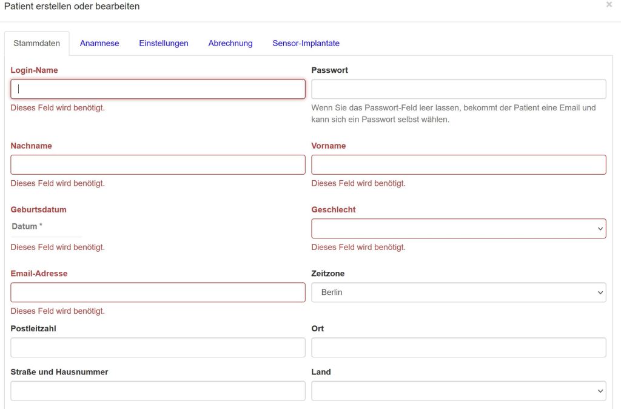The width and height of the screenshot is (621, 409).
Task: Click into the Passwort input field
Action: [x=458, y=89]
